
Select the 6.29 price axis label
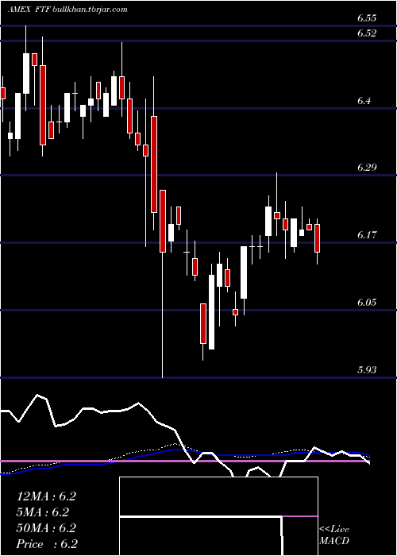tap(367, 168)
